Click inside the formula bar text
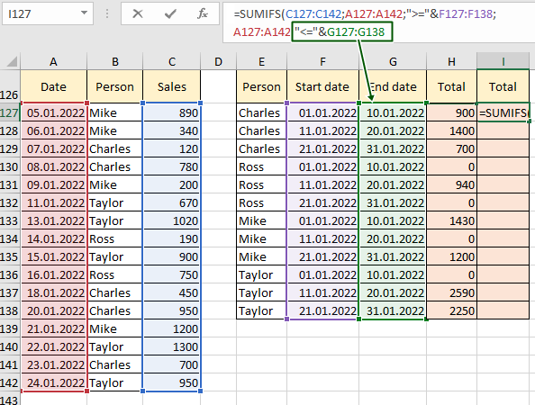This screenshot has height=405, width=535. pyautogui.click(x=378, y=22)
